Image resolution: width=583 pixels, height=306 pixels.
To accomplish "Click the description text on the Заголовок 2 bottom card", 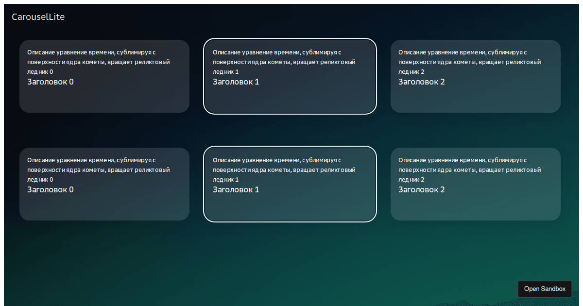I will click(x=469, y=170).
